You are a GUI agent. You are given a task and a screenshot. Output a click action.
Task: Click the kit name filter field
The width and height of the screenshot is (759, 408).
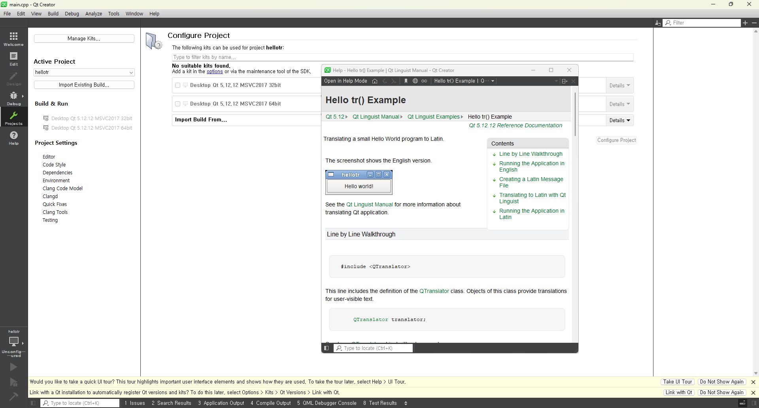coord(402,57)
